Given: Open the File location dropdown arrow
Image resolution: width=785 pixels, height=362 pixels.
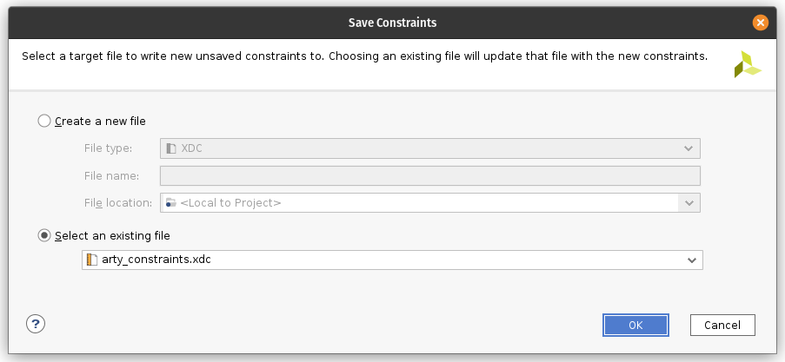Looking at the screenshot, I should [689, 202].
